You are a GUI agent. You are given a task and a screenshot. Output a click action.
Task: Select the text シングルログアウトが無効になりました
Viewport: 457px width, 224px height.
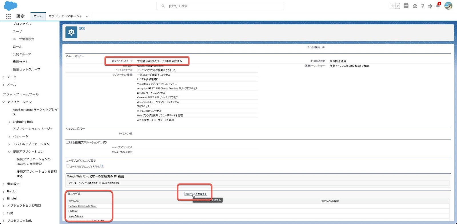point(156,70)
